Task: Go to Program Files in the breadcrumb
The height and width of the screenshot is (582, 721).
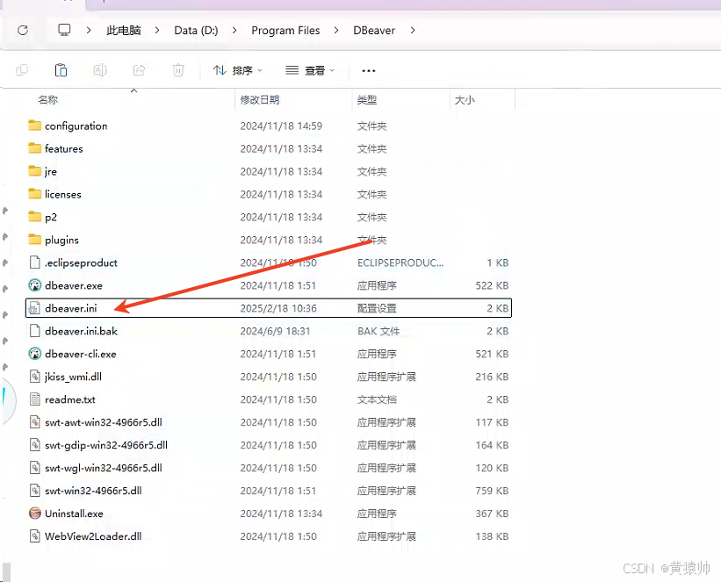Action: 285,31
